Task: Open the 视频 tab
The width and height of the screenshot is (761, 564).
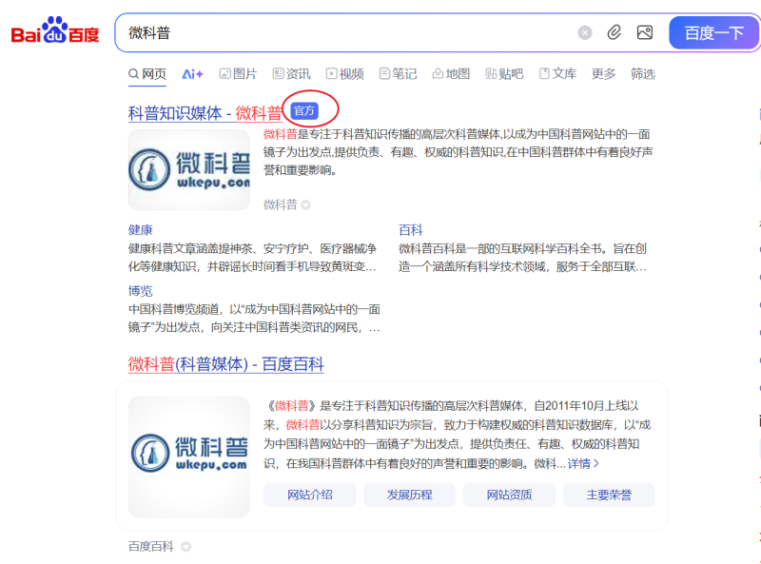Action: tap(344, 74)
